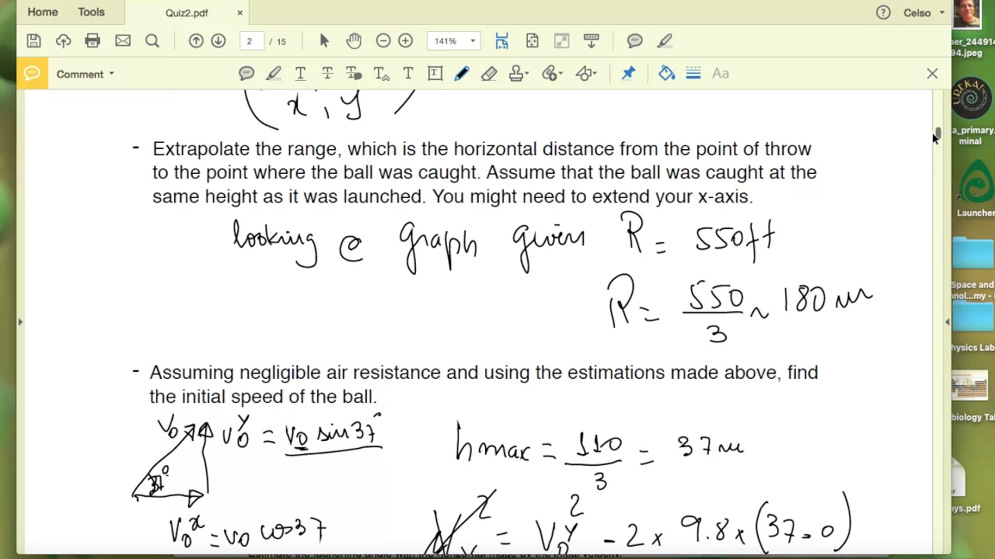This screenshot has height=559, width=995.
Task: Upload the file to cloud
Action: 63,41
